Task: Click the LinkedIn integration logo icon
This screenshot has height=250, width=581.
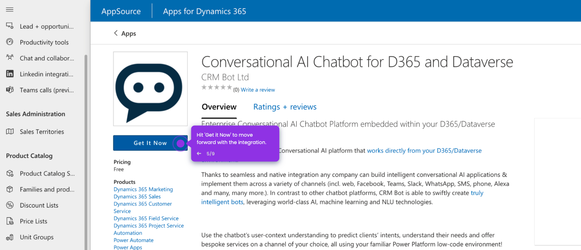Action: [x=10, y=73]
